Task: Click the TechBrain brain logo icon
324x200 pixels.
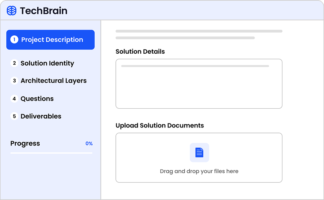Action: tap(12, 11)
